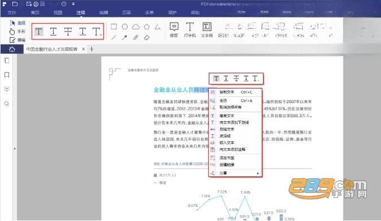This screenshot has width=381, height=221.
Task: Choose 插入文本 from context menu
Action: click(236, 143)
